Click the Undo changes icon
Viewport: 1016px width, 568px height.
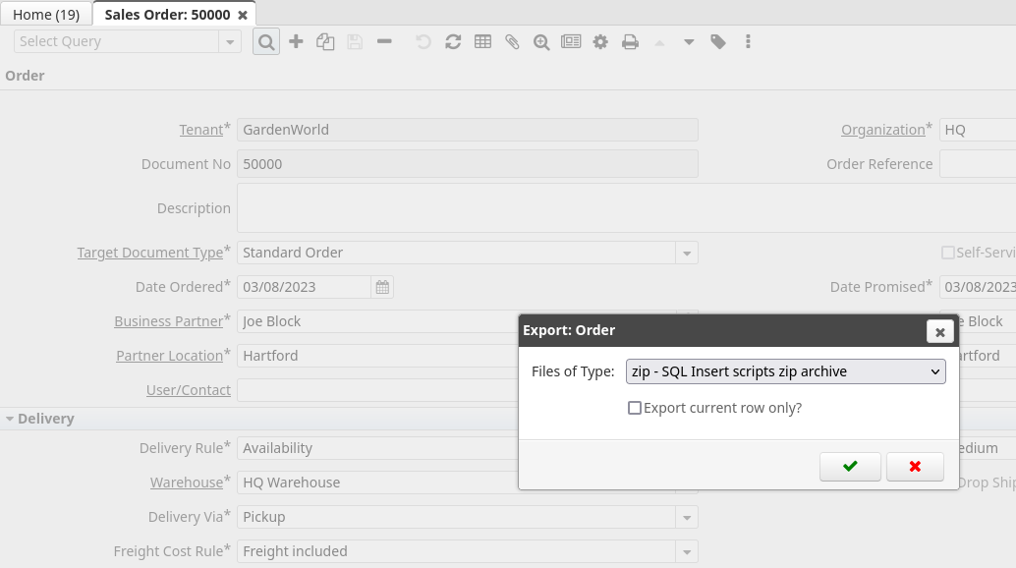click(x=423, y=42)
